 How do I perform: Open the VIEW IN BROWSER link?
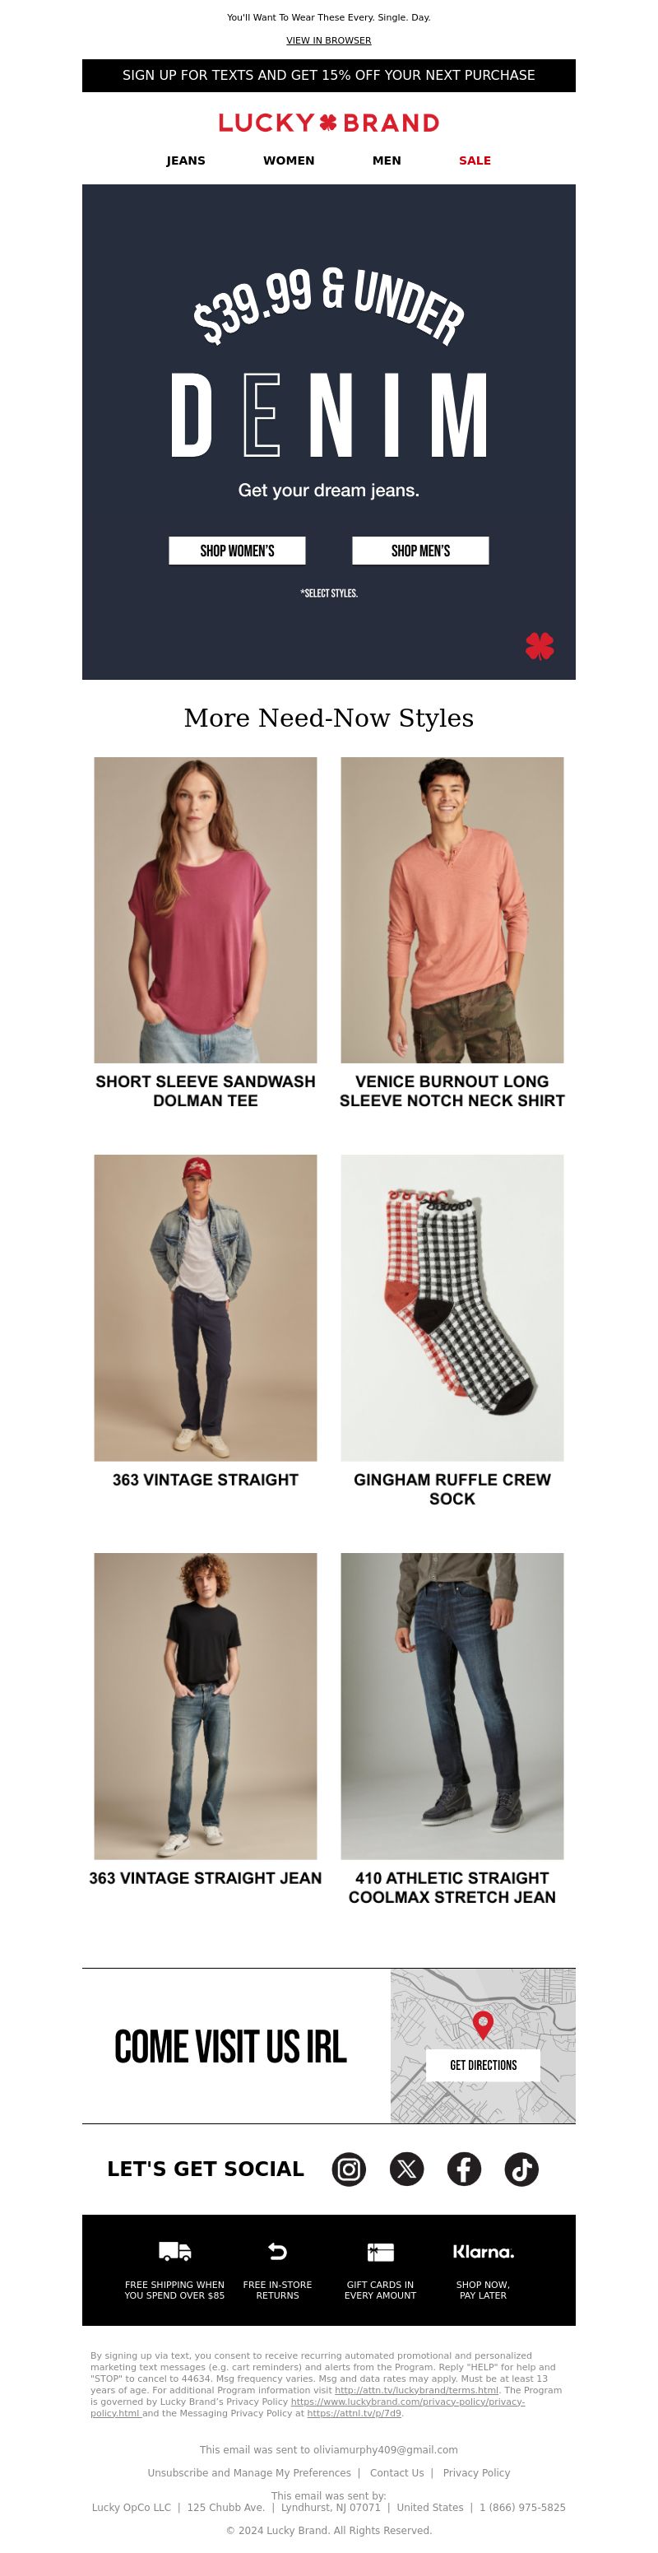329,40
